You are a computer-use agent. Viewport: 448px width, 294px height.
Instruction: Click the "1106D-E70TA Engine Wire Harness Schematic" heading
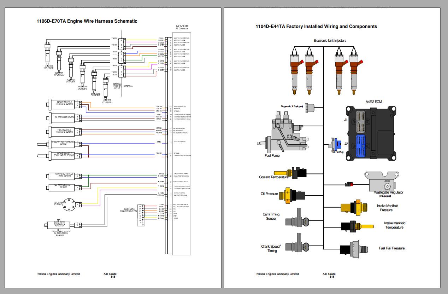tap(87, 21)
